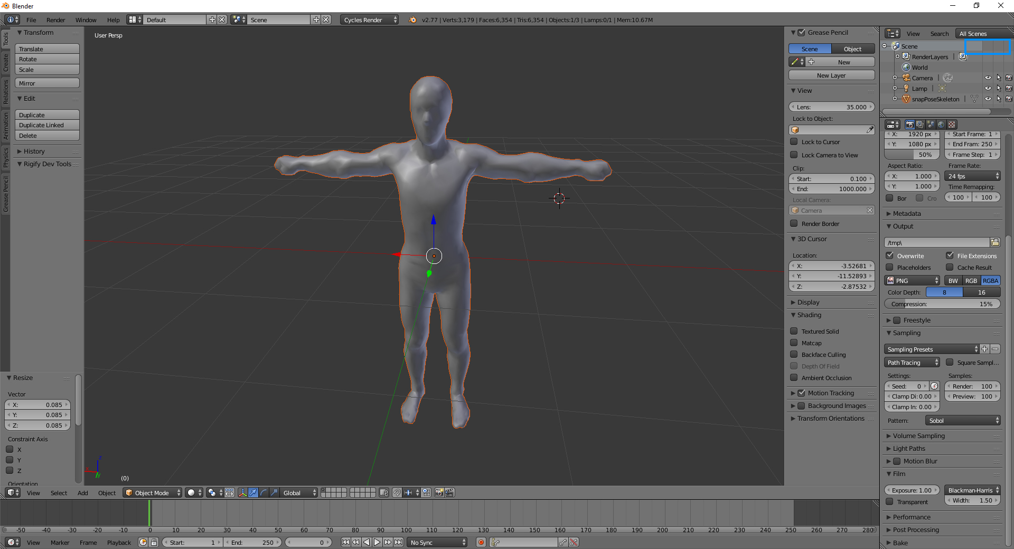
Task: Click the Render Layers properties tab icon
Action: [x=920, y=125]
